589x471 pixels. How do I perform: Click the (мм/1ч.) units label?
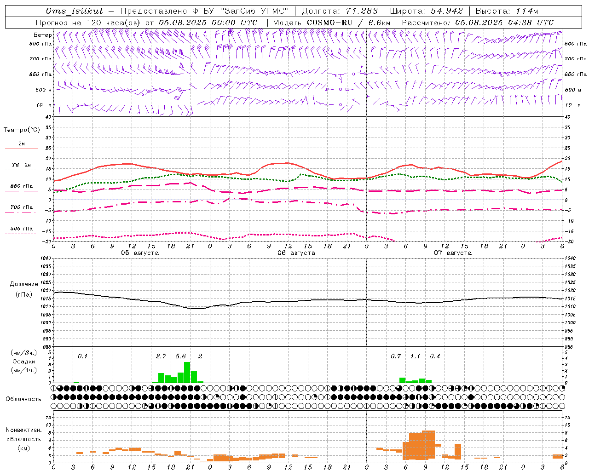coord(23,370)
